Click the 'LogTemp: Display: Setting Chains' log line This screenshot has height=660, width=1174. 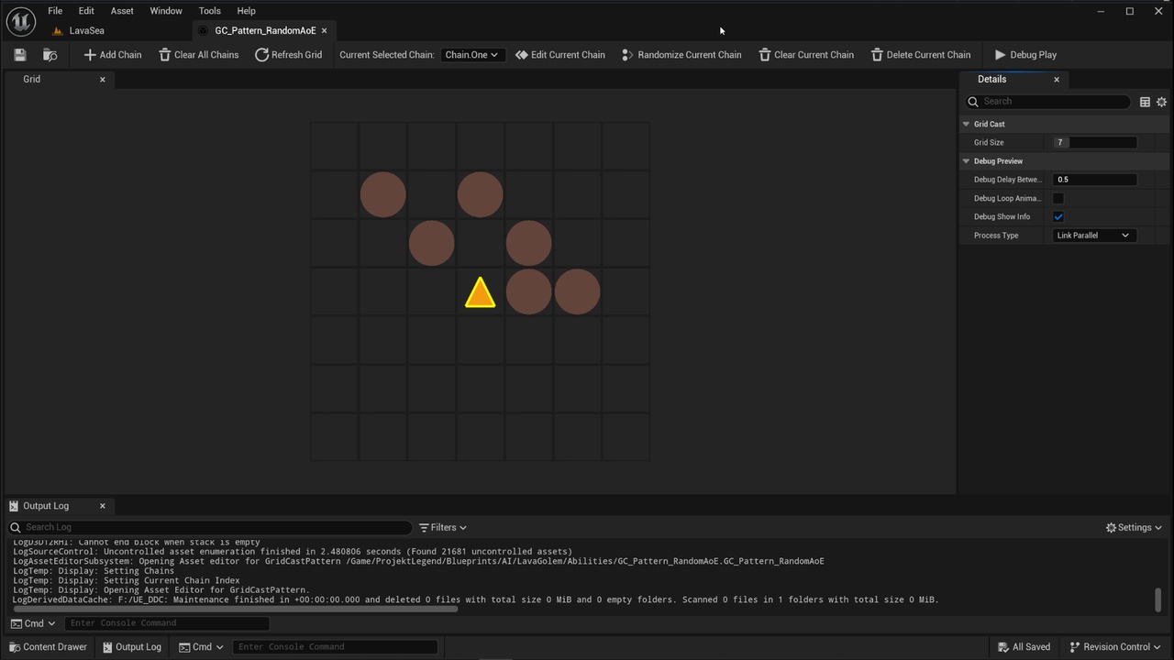pyautogui.click(x=94, y=571)
